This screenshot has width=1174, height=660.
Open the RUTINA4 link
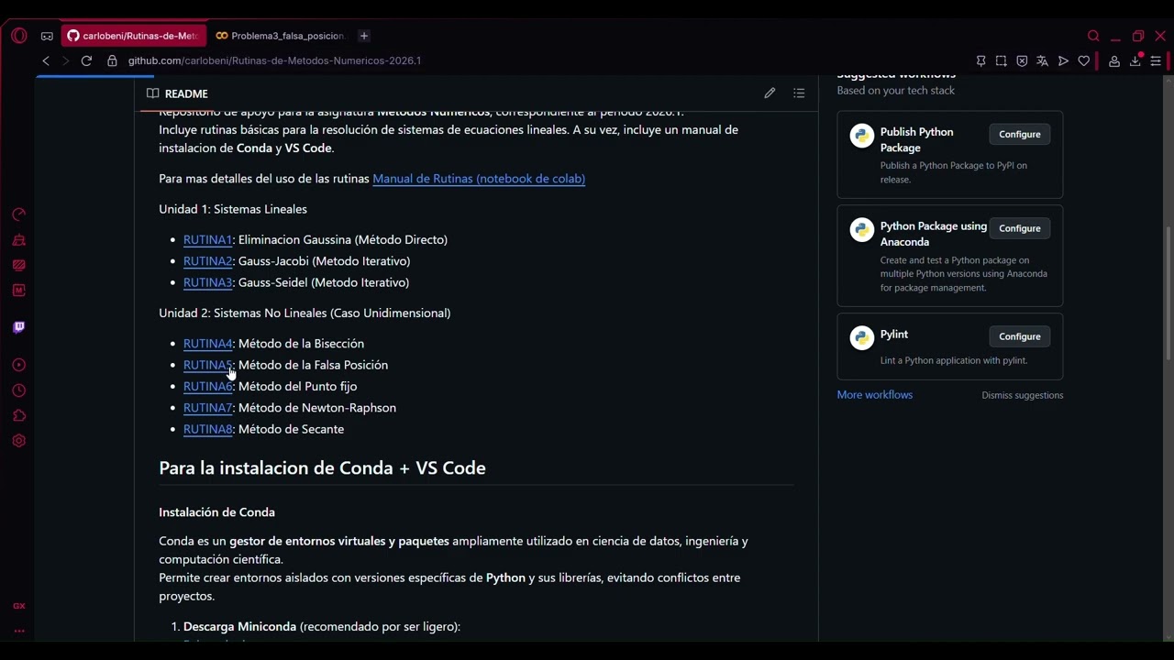[x=208, y=344]
